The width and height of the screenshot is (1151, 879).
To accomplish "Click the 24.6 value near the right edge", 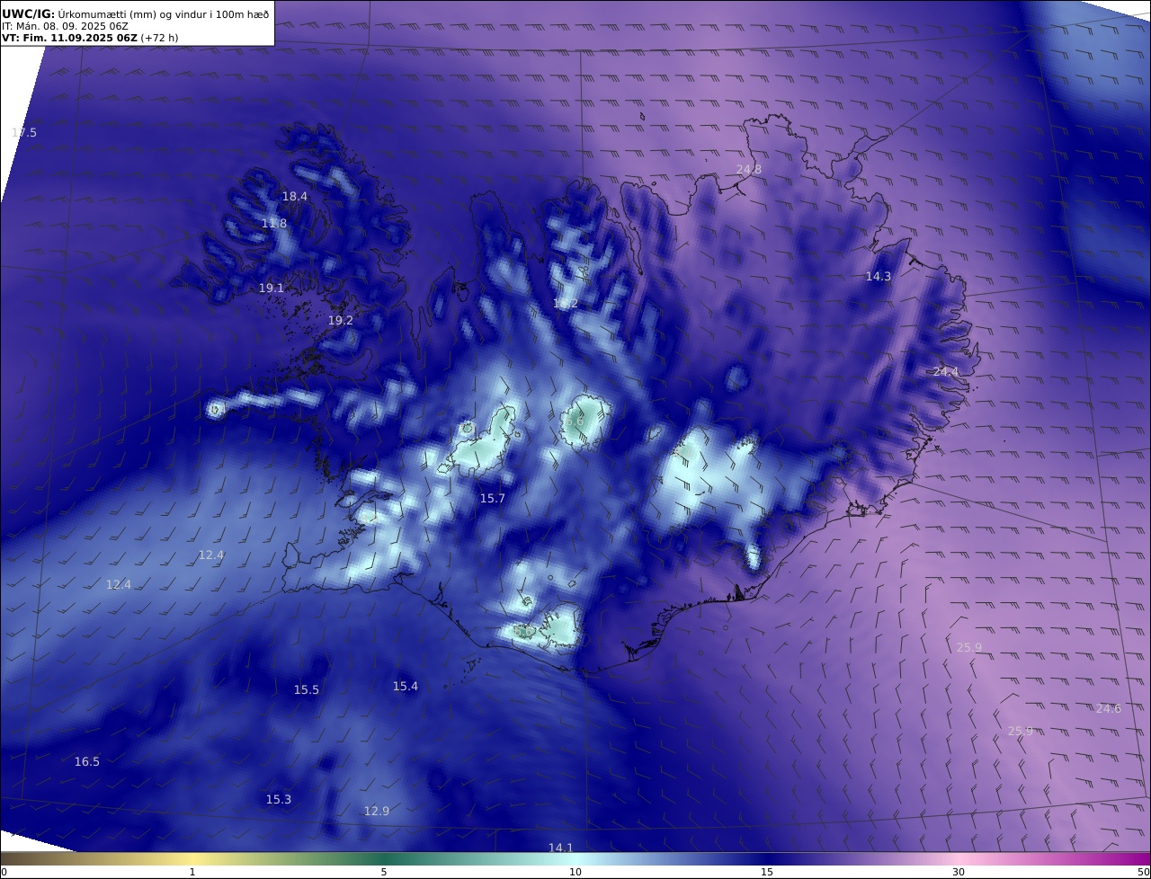I will (x=1109, y=708).
